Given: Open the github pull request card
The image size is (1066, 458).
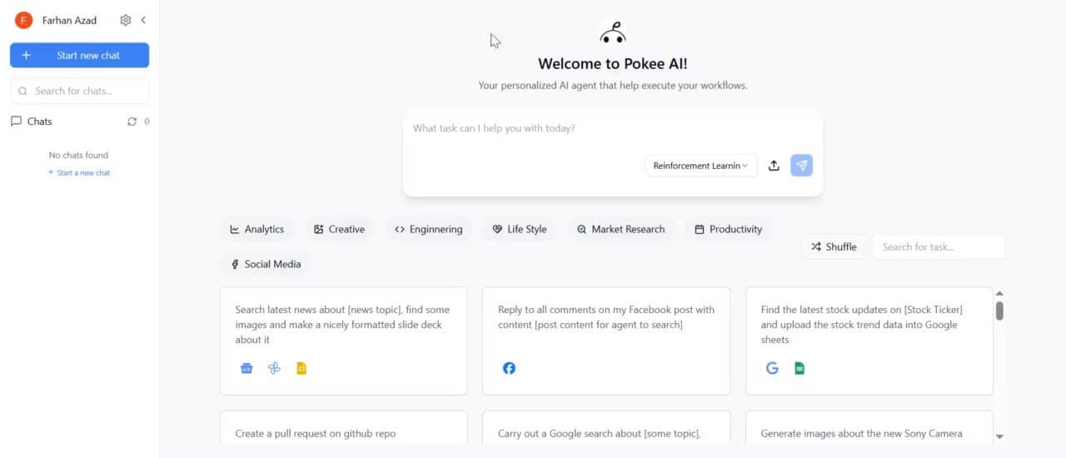Looking at the screenshot, I should [343, 428].
